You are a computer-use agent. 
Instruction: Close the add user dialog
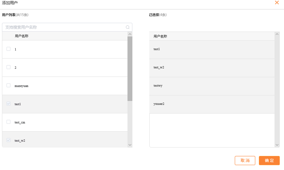click(x=277, y=3)
